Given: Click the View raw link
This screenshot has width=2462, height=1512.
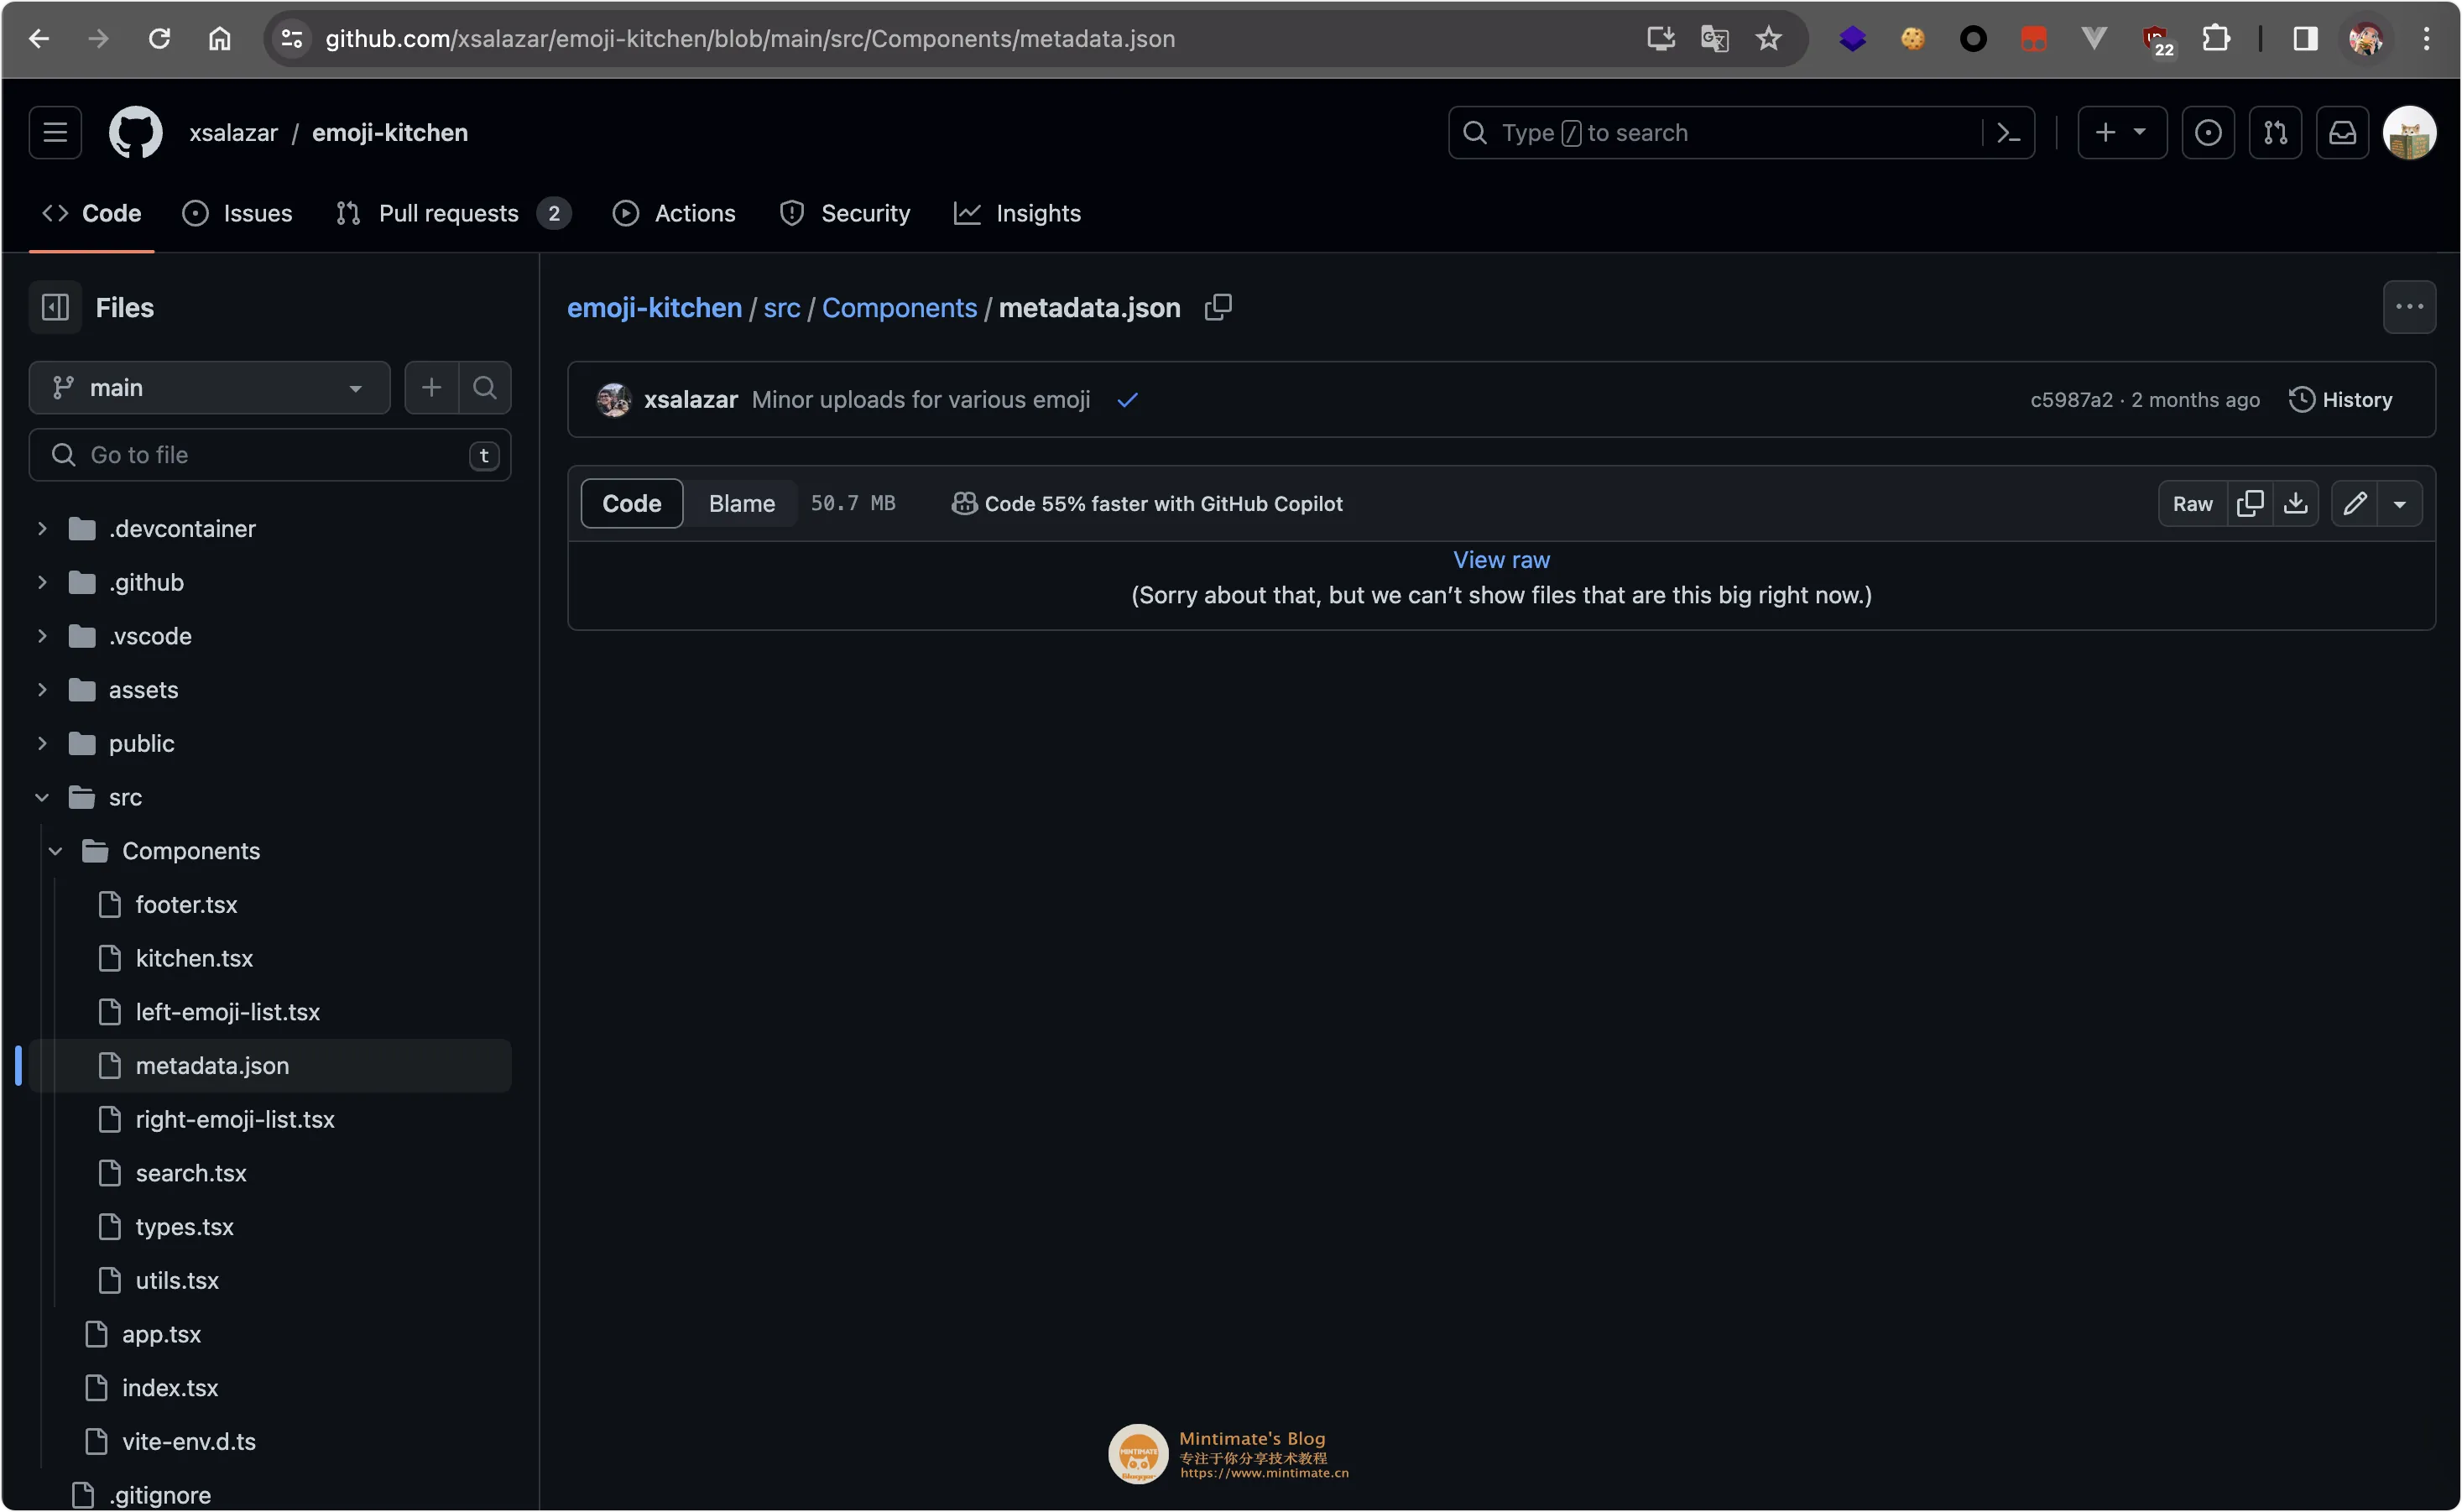Looking at the screenshot, I should (x=1501, y=560).
